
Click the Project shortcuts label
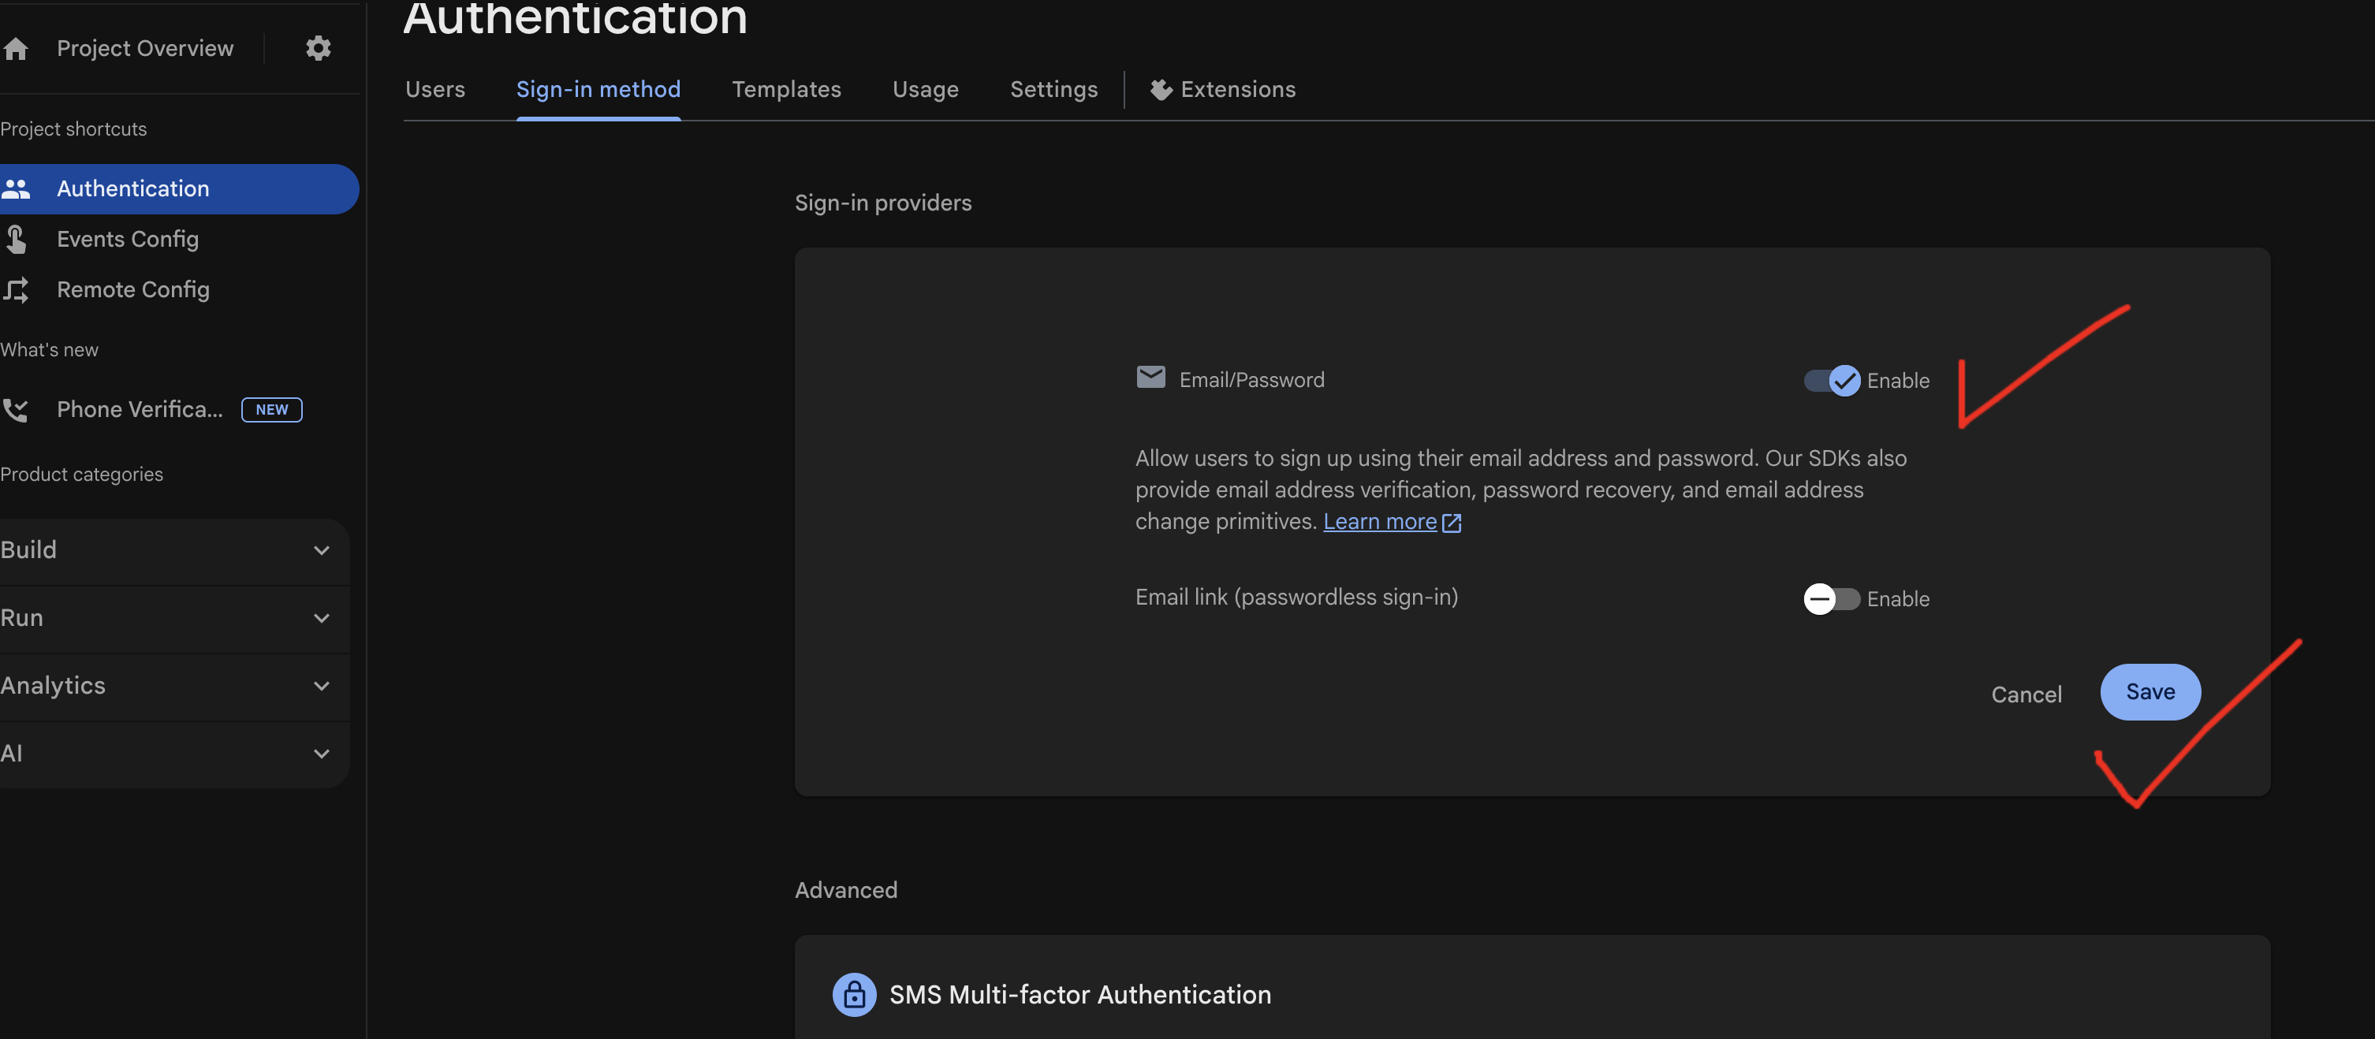pos(74,129)
